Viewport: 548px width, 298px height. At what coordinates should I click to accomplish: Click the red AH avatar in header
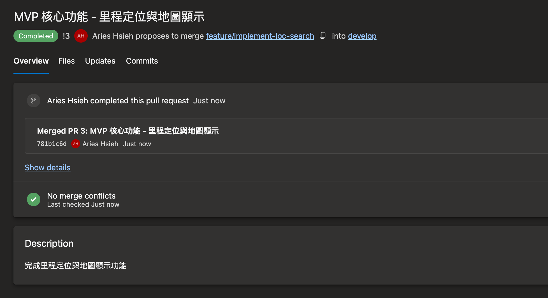point(81,36)
